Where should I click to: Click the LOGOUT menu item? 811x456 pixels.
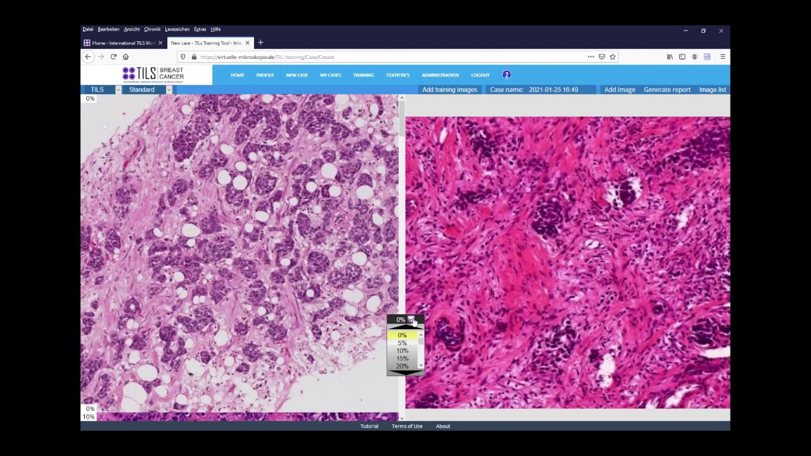point(480,75)
